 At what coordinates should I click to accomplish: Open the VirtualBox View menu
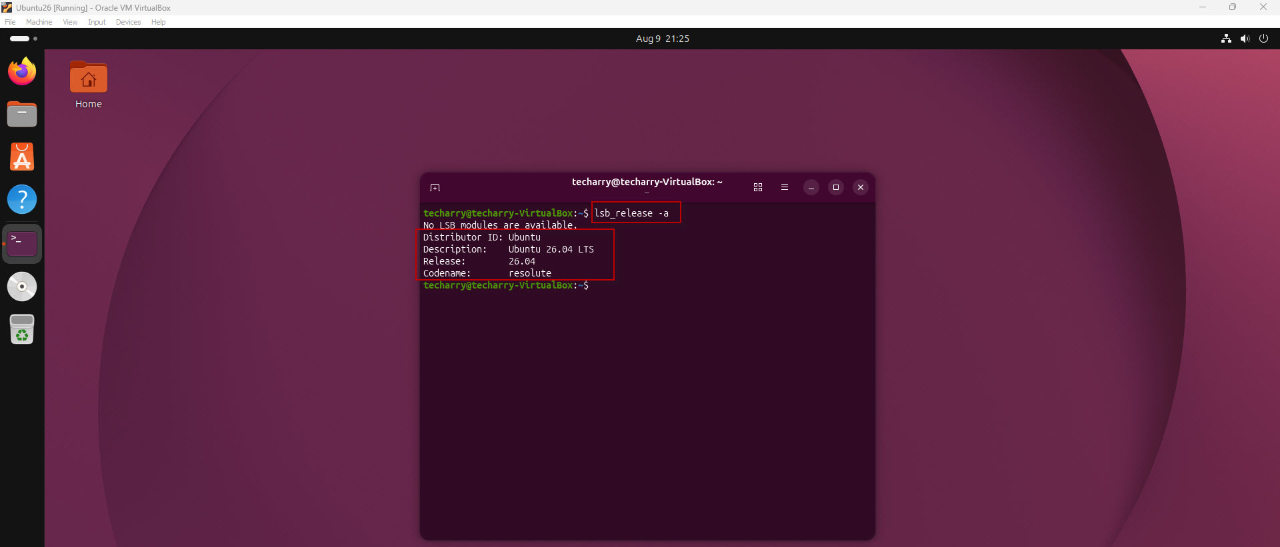click(70, 22)
